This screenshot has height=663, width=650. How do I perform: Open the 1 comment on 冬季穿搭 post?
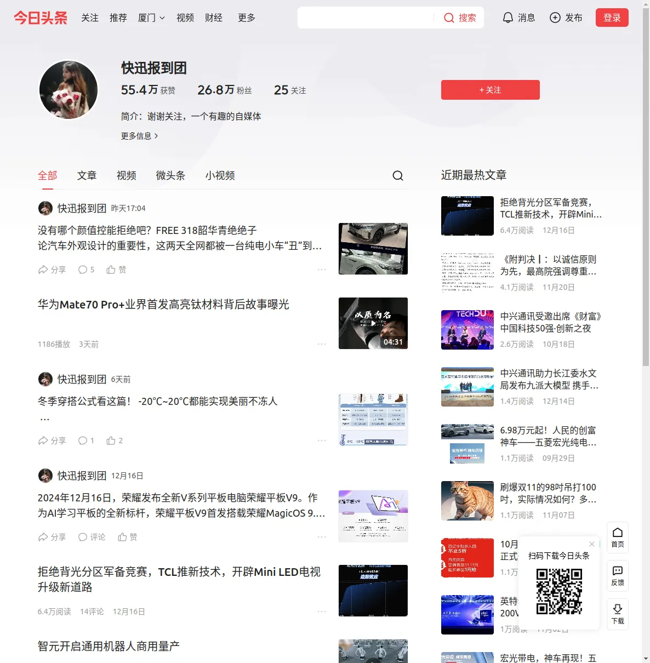coord(86,441)
